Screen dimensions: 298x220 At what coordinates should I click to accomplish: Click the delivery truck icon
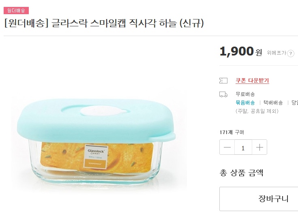223,94
